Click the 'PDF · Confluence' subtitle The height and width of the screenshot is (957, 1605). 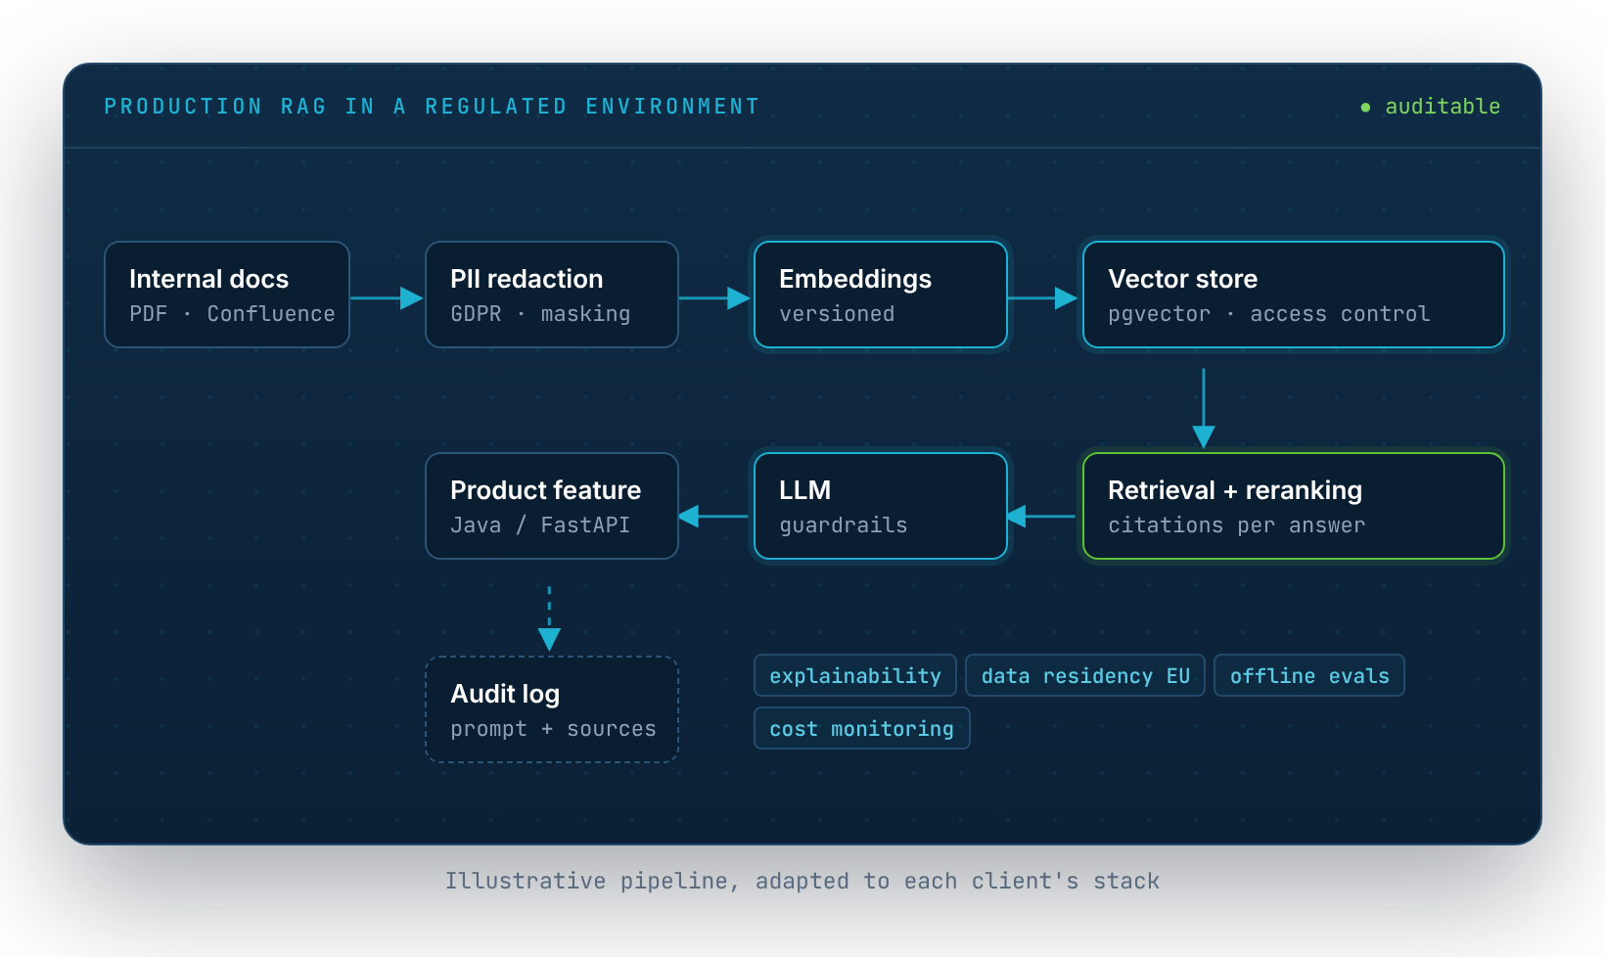(x=232, y=313)
